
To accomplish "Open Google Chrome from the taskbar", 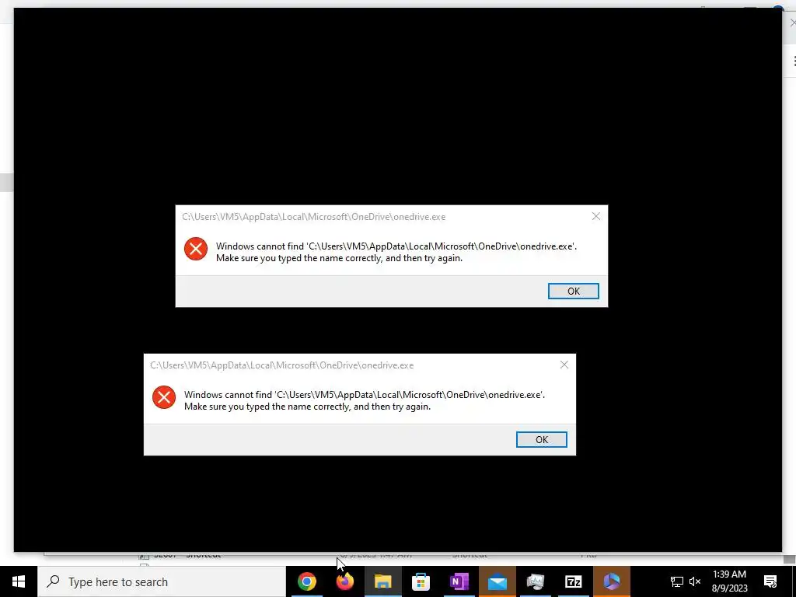I will click(306, 581).
